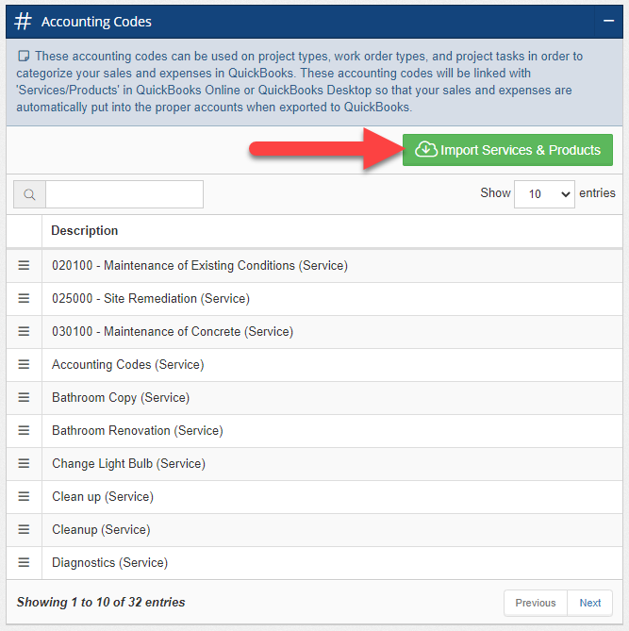Click drag handle for Accounting Codes row
Image resolution: width=629 pixels, height=631 pixels.
click(x=25, y=364)
